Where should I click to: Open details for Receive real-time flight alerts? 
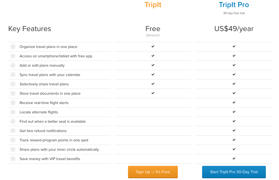coord(13,103)
